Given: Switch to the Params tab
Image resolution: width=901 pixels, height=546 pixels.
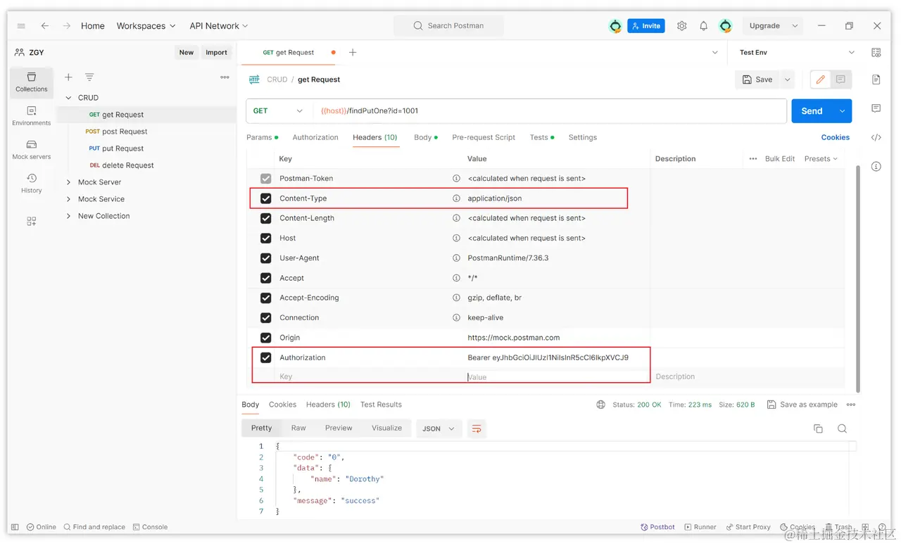Looking at the screenshot, I should [262, 138].
